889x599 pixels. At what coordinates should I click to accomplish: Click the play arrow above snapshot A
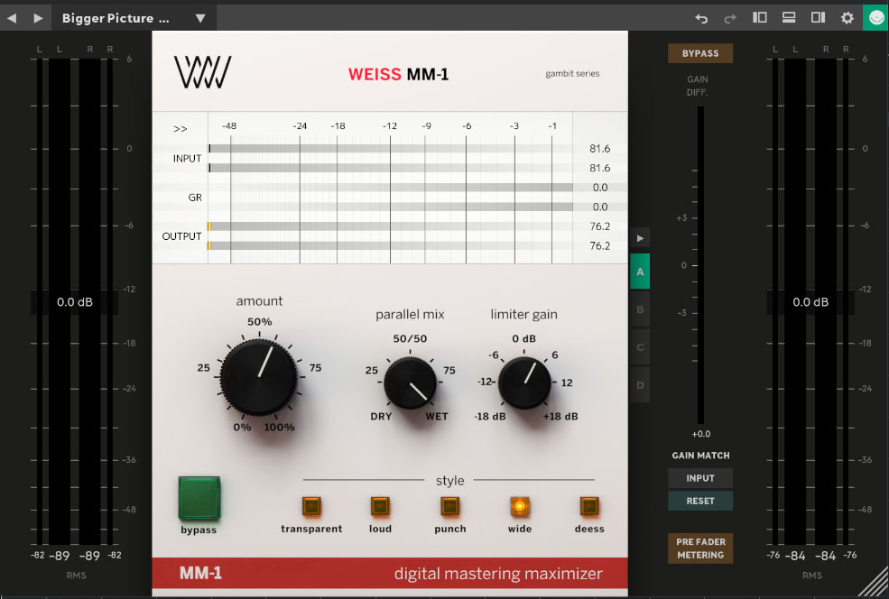(640, 238)
